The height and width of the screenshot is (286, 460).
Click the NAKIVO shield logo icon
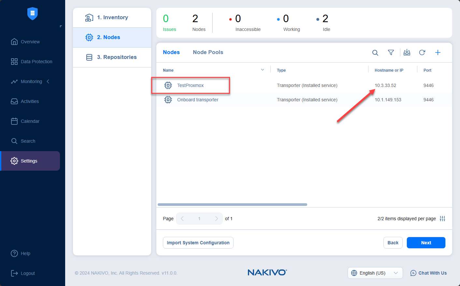[33, 13]
